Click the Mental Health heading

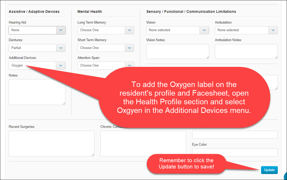(x=89, y=12)
